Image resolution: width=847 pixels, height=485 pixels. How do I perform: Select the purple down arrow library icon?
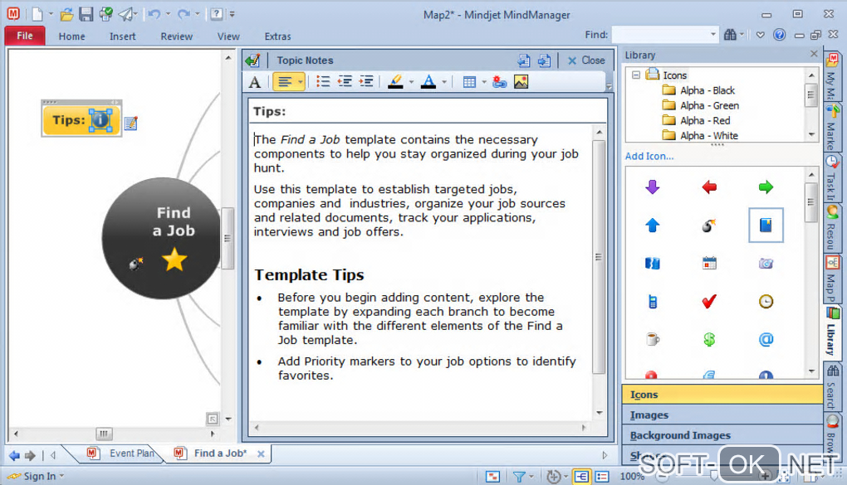pyautogui.click(x=653, y=187)
